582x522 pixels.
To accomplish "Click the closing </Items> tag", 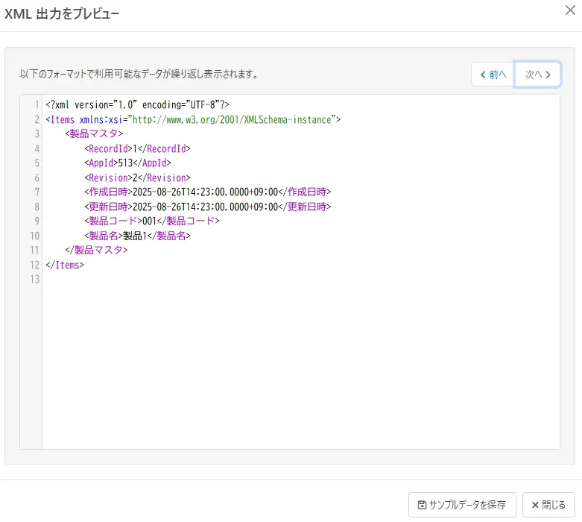I will click(x=65, y=265).
